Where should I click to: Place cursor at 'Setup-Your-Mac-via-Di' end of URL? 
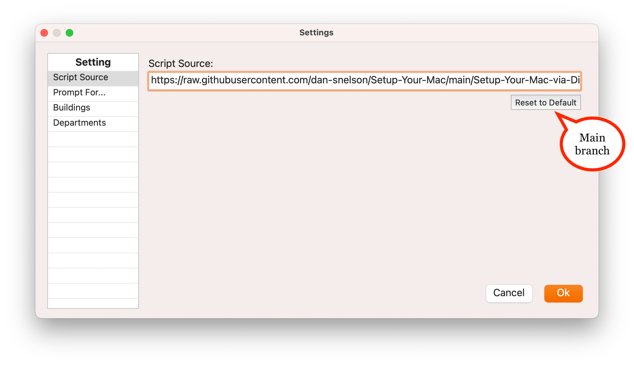(x=579, y=81)
